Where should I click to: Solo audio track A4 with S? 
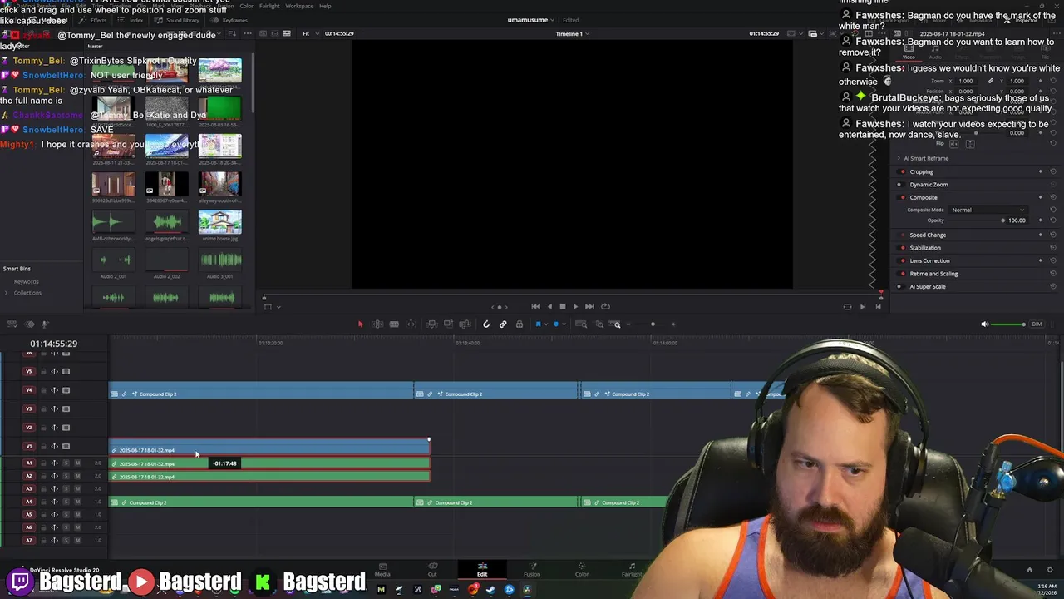coord(66,502)
